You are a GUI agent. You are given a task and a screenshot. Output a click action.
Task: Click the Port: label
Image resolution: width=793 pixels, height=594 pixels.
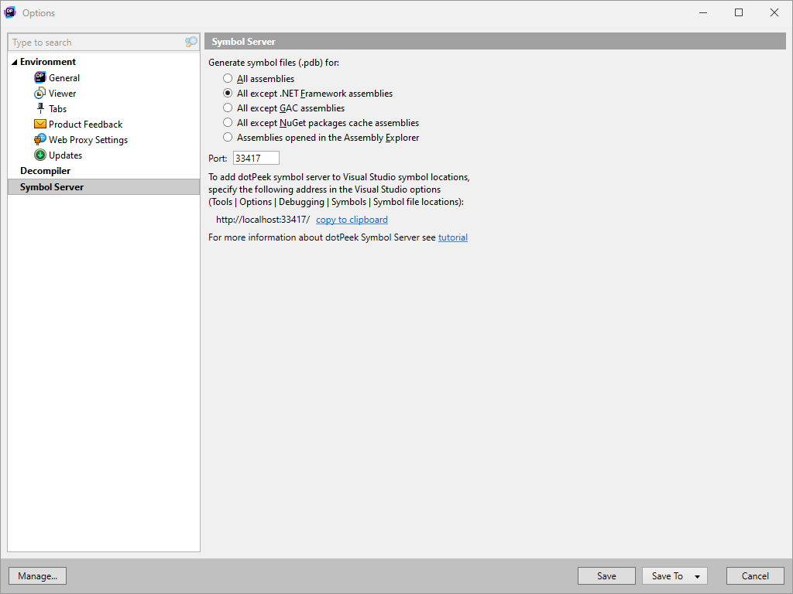[218, 159]
